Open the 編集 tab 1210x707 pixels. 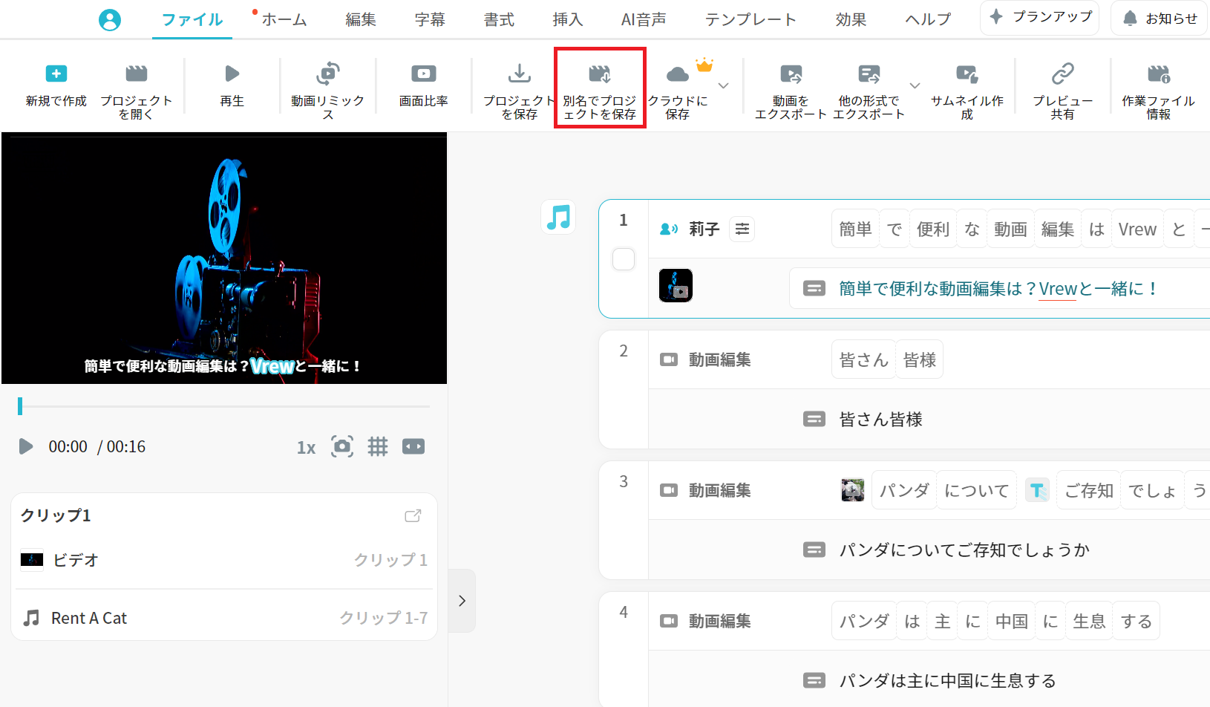point(361,20)
